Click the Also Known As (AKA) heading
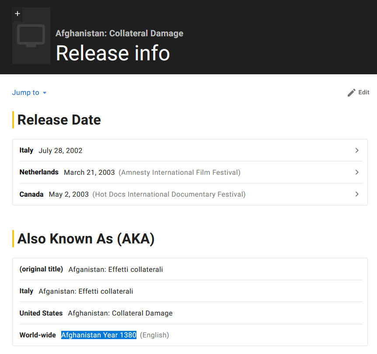 tap(86, 239)
